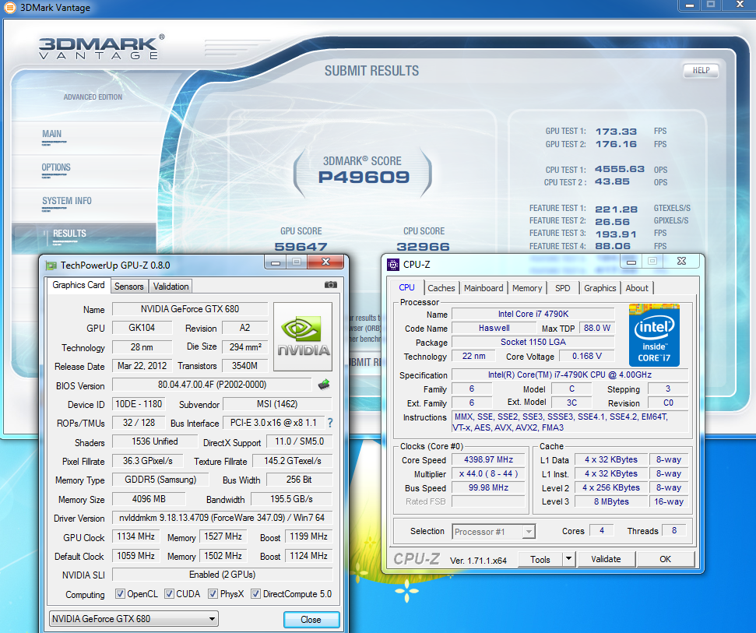Click the 3DMark Vantage title bar icon

pos(11,8)
